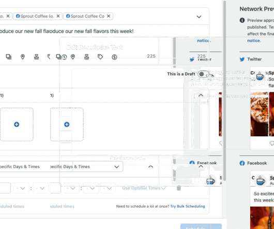Image resolution: width=274 pixels, height=229 pixels.
Task: Toggle the "This is a Draft" switch
Action: click(203, 74)
